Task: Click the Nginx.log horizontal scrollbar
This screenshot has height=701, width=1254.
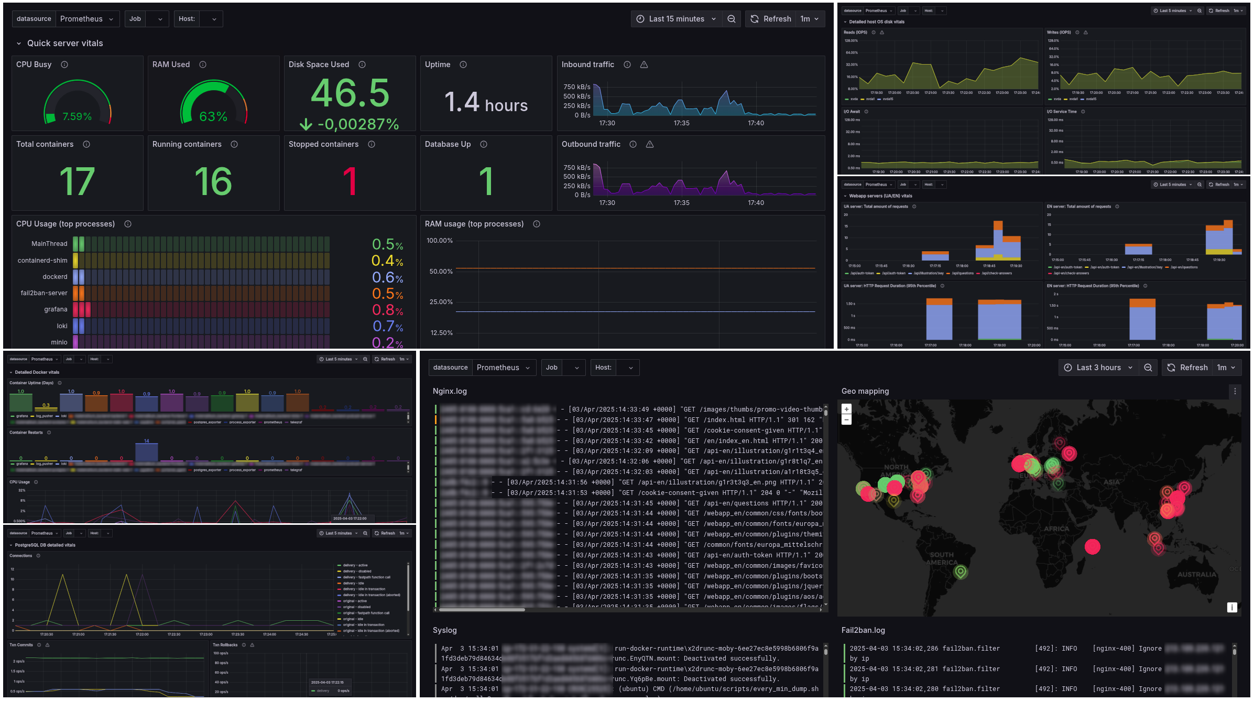Action: [482, 610]
